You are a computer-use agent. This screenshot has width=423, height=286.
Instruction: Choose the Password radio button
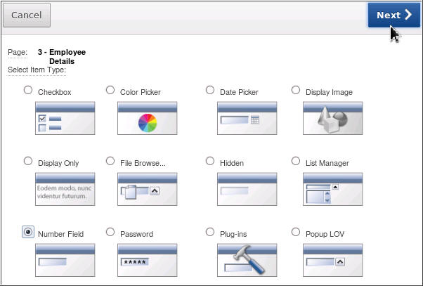click(x=110, y=231)
